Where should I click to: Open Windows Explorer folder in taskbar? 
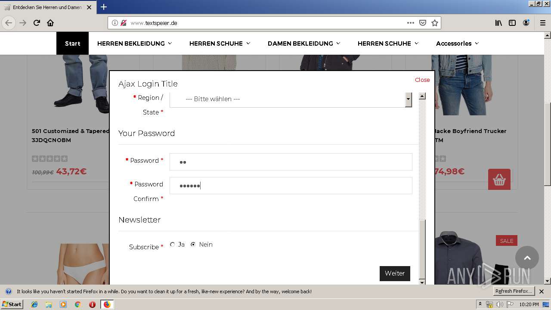[49, 304]
